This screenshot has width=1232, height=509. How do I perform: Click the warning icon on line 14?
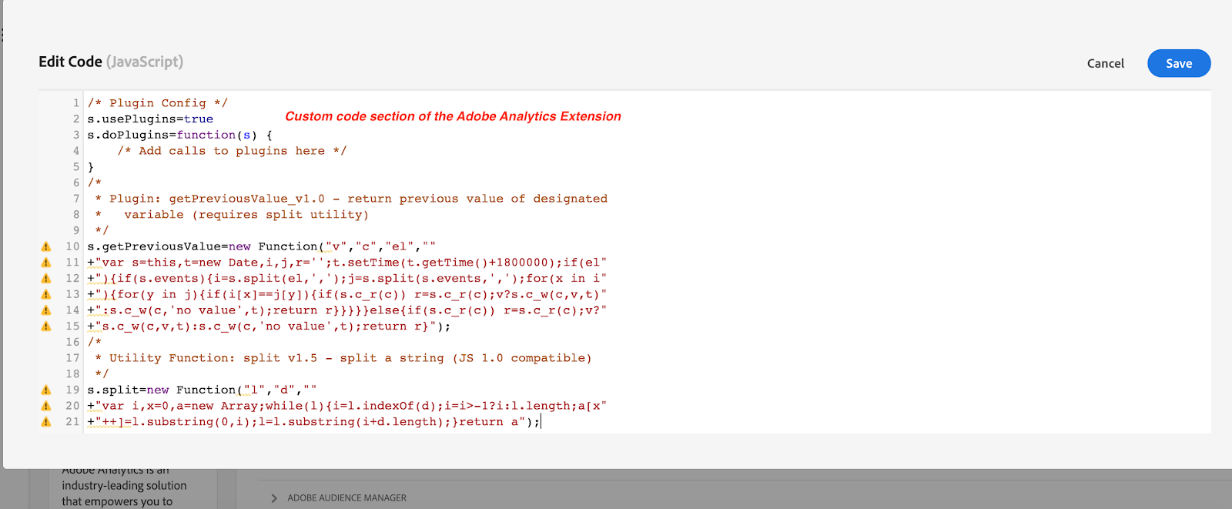click(46, 310)
